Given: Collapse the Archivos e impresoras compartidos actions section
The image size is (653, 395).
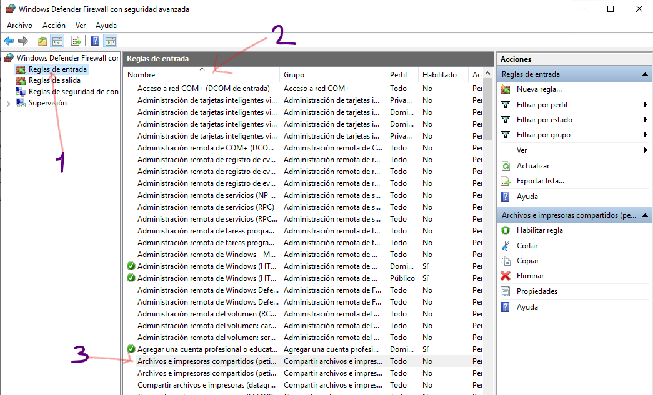Looking at the screenshot, I should click(x=645, y=215).
